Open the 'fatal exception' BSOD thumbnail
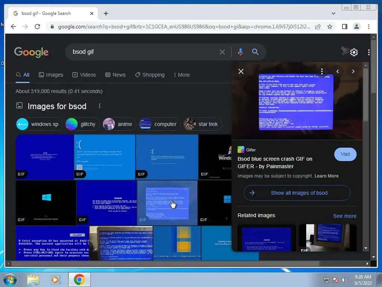This screenshot has width=382, height=287. tap(52, 243)
